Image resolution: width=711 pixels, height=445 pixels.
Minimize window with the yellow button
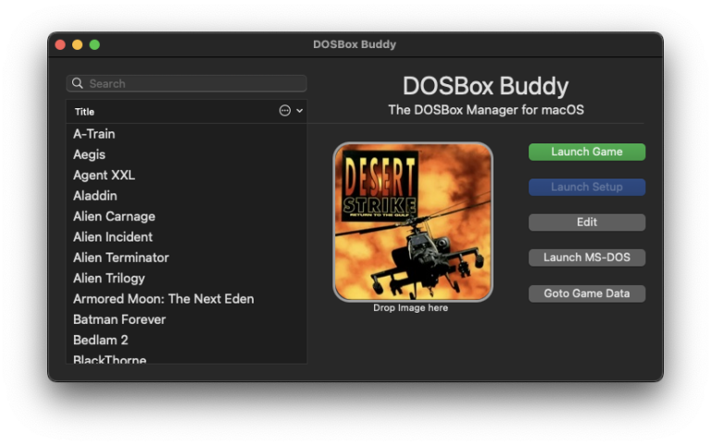[78, 44]
